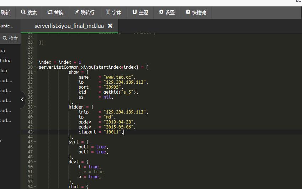The width and height of the screenshot is (302, 189).
Task: Open the 主题 theme picker
Action: (x=134, y=12)
